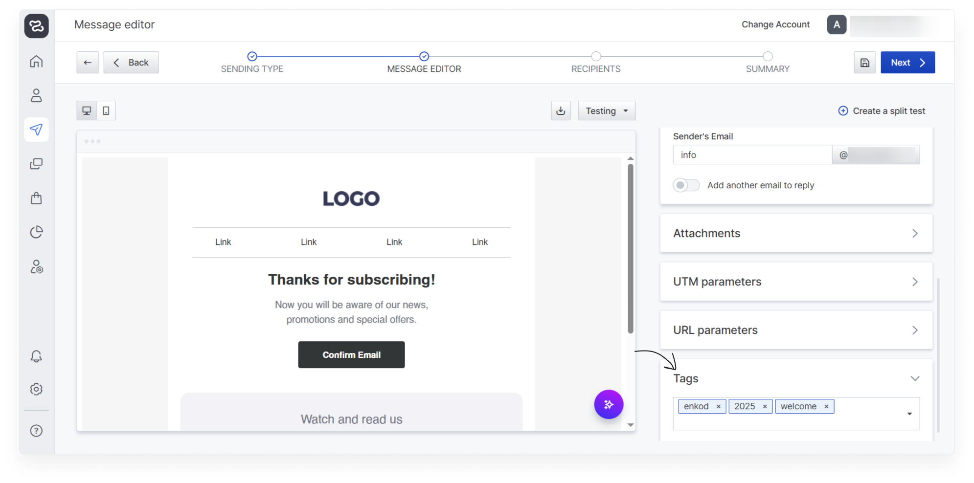Expand the UTM parameters section
This screenshot has width=974, height=483.
click(x=795, y=282)
